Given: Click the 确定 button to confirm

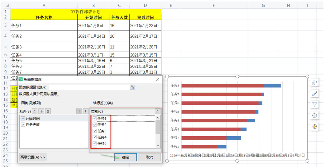Looking at the screenshot, I should click(x=126, y=157).
